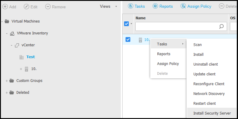238x119 pixels.
Task: Expand the Custom Groups folder
Action: pos(7,81)
